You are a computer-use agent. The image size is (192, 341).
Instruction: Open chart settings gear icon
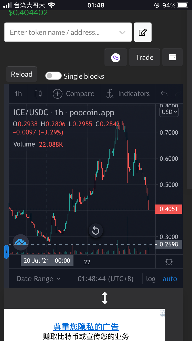tap(169, 262)
